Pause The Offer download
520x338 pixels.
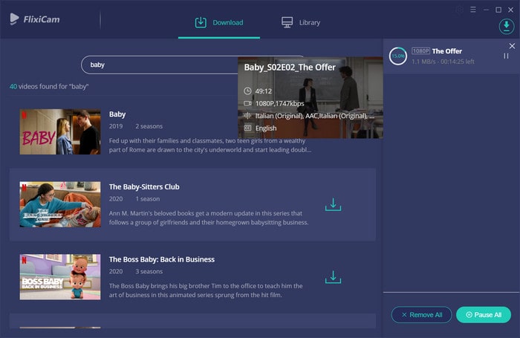pyautogui.click(x=506, y=56)
